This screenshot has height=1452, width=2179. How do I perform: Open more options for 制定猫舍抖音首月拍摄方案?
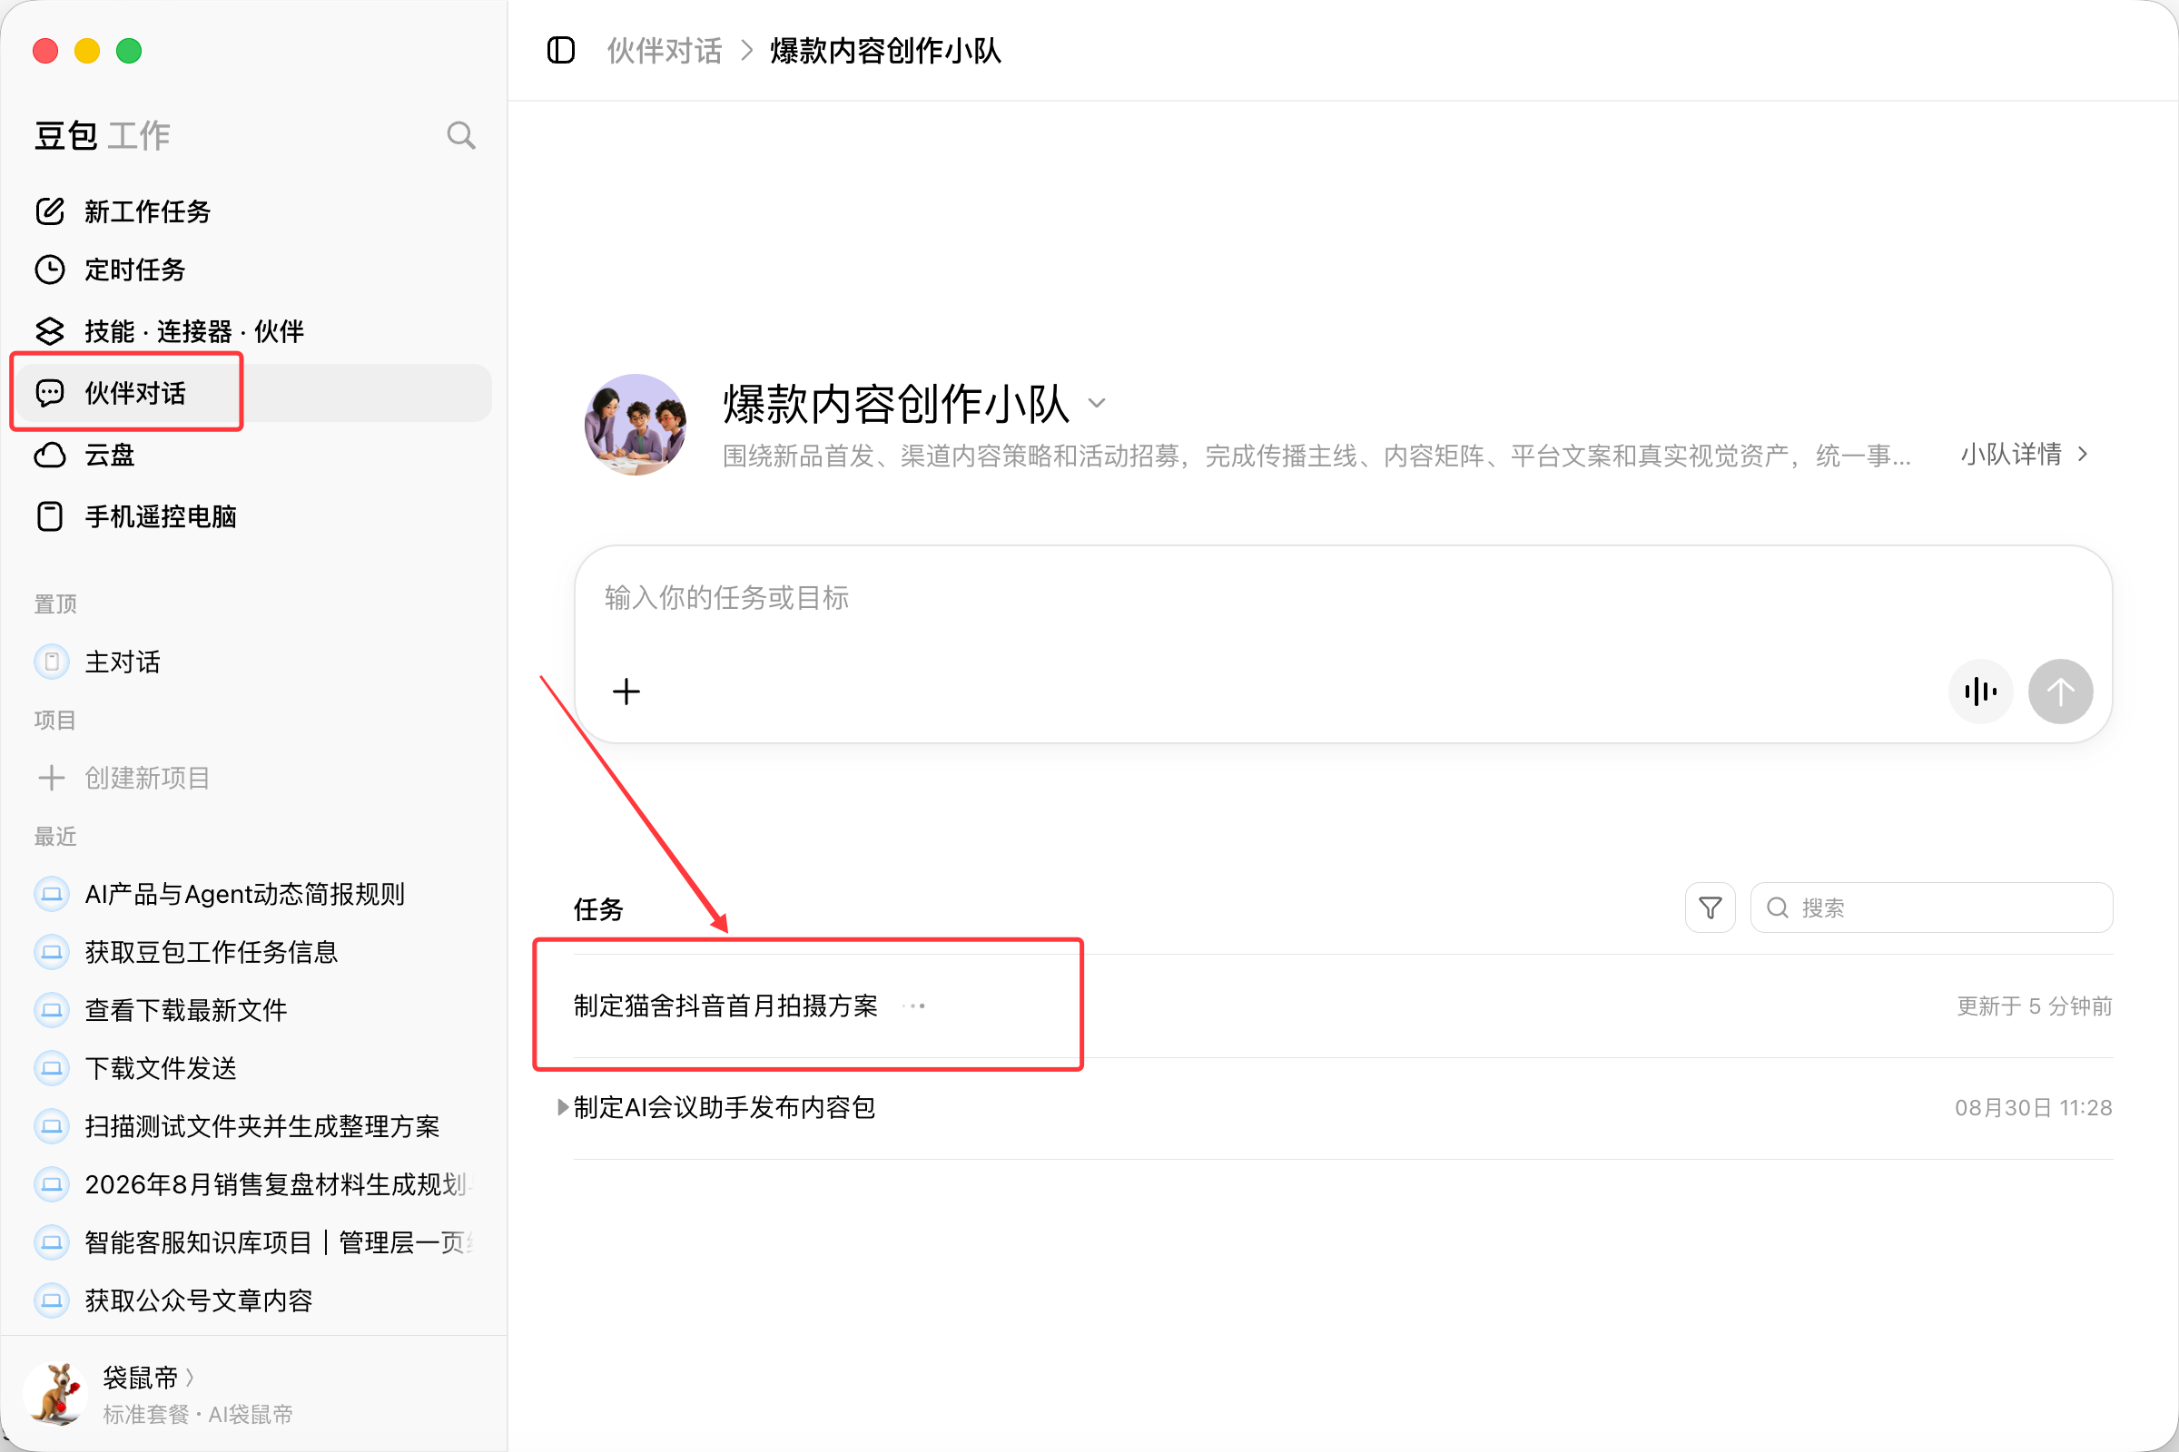coord(913,1006)
